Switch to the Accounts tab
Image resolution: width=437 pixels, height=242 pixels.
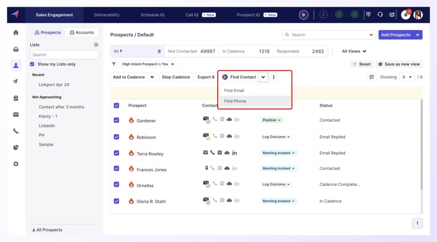coord(82,32)
